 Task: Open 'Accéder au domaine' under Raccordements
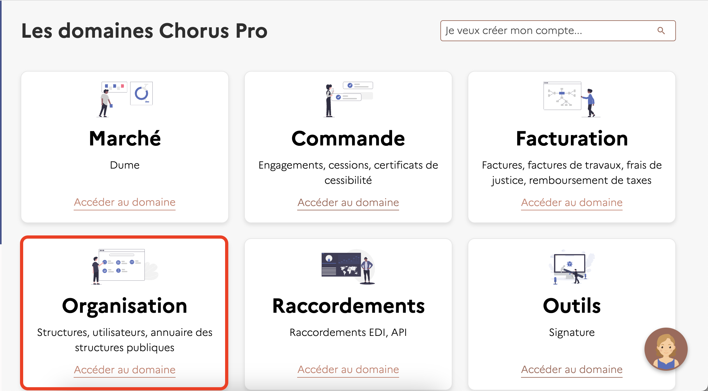coord(348,369)
